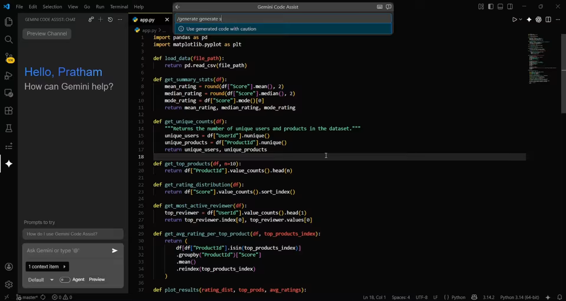Expand the app.py breadcrumb ellipsis
566x301 pixels.
pyautogui.click(x=164, y=30)
